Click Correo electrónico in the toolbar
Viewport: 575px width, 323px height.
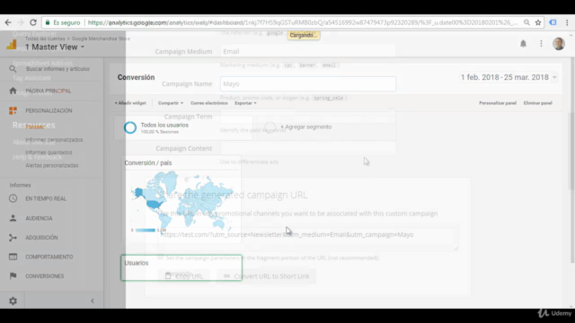(x=209, y=103)
